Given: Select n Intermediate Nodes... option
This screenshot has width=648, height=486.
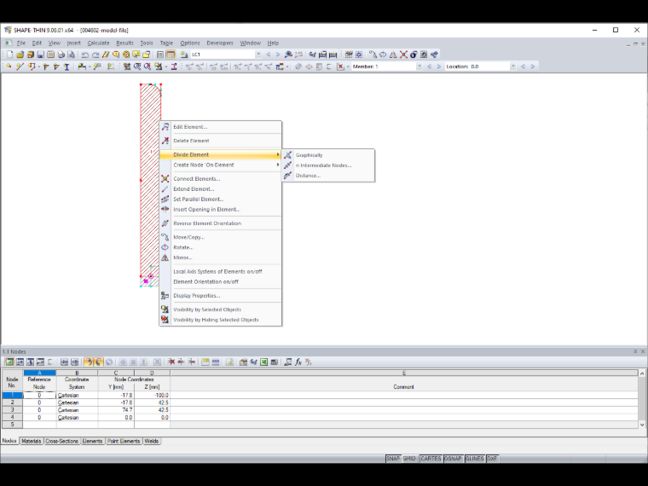Looking at the screenshot, I should tap(328, 165).
